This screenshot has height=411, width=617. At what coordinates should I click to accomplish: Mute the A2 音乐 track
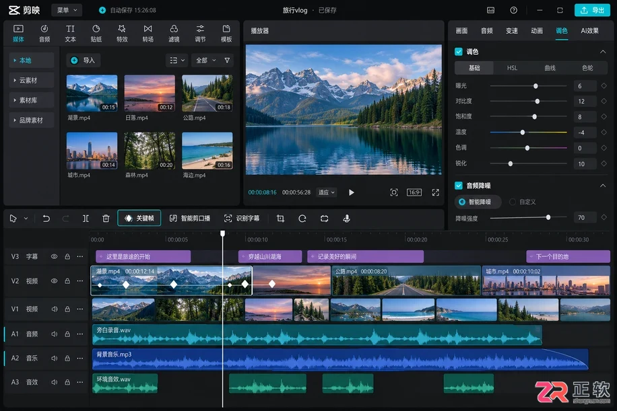[x=55, y=359]
